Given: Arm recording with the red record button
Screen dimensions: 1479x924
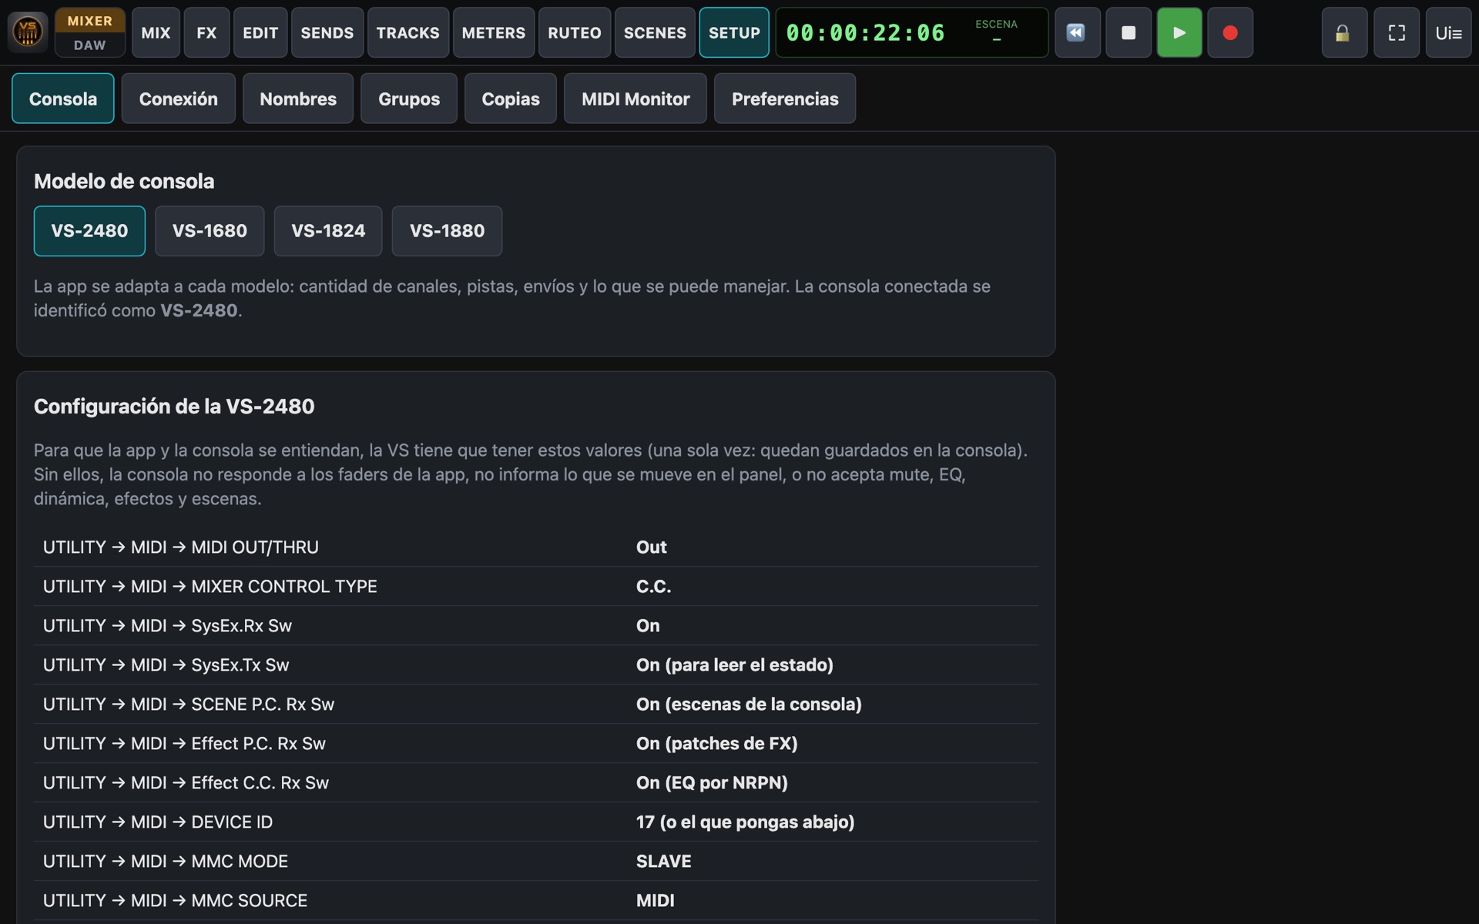Looking at the screenshot, I should 1230,32.
